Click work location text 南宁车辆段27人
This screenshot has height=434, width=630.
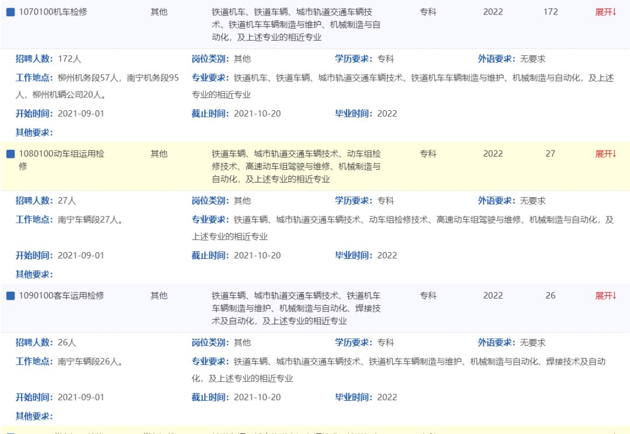90,220
